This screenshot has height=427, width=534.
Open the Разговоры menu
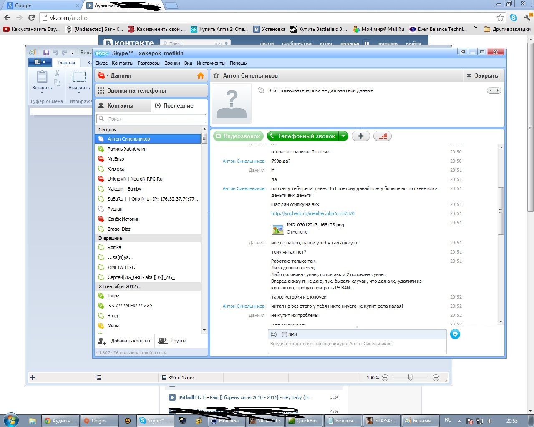coord(149,63)
